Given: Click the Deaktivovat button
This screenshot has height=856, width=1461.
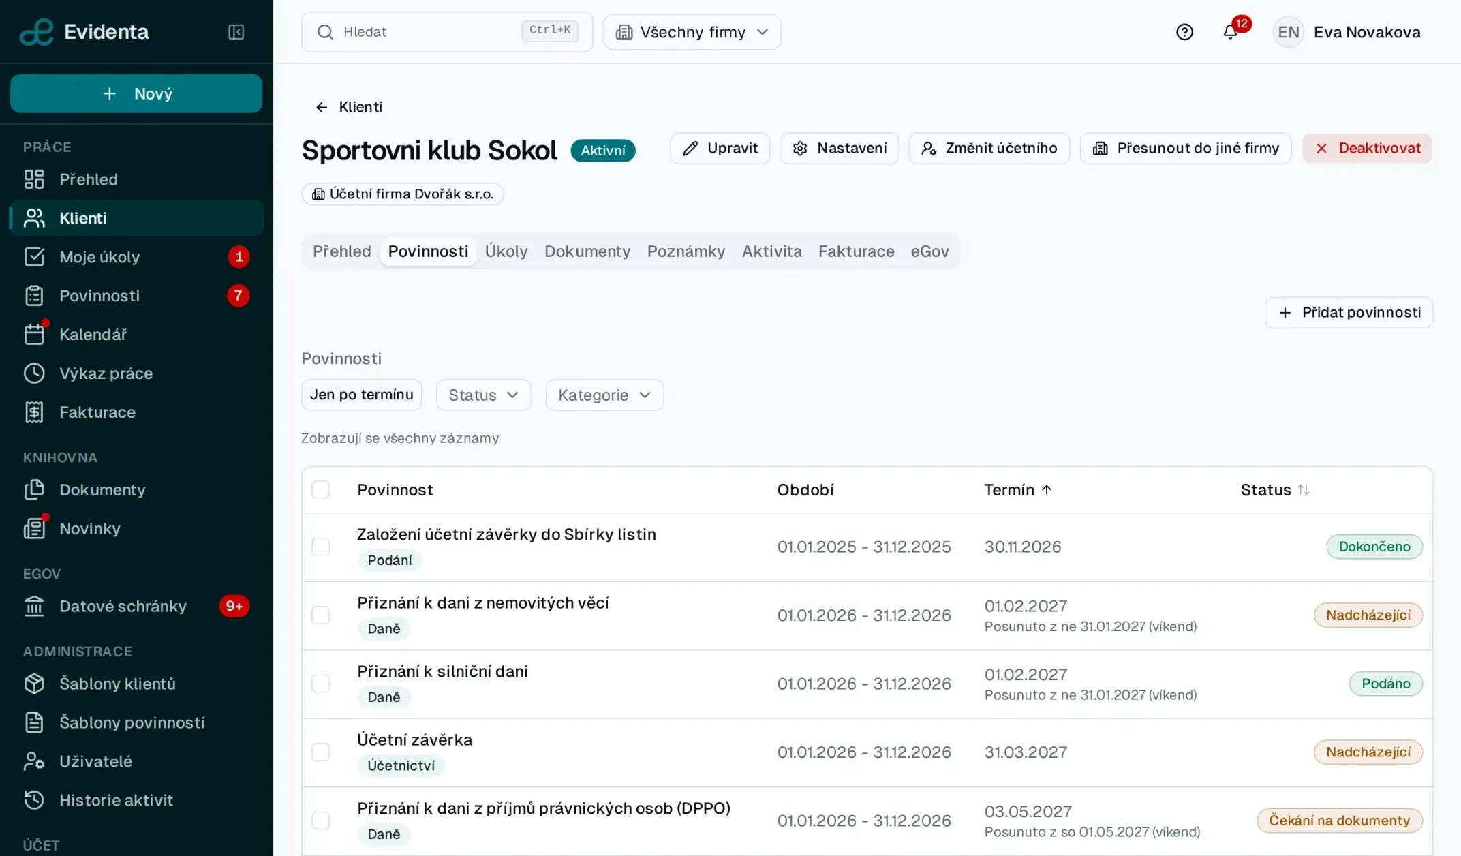Looking at the screenshot, I should tap(1367, 149).
